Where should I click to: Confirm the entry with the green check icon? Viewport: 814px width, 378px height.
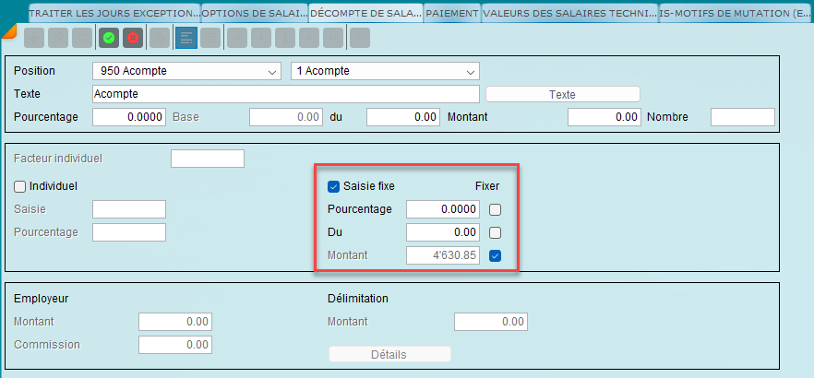(109, 38)
